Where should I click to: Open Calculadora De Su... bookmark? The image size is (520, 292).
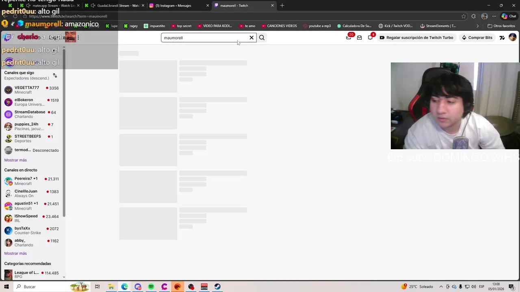pos(354,26)
